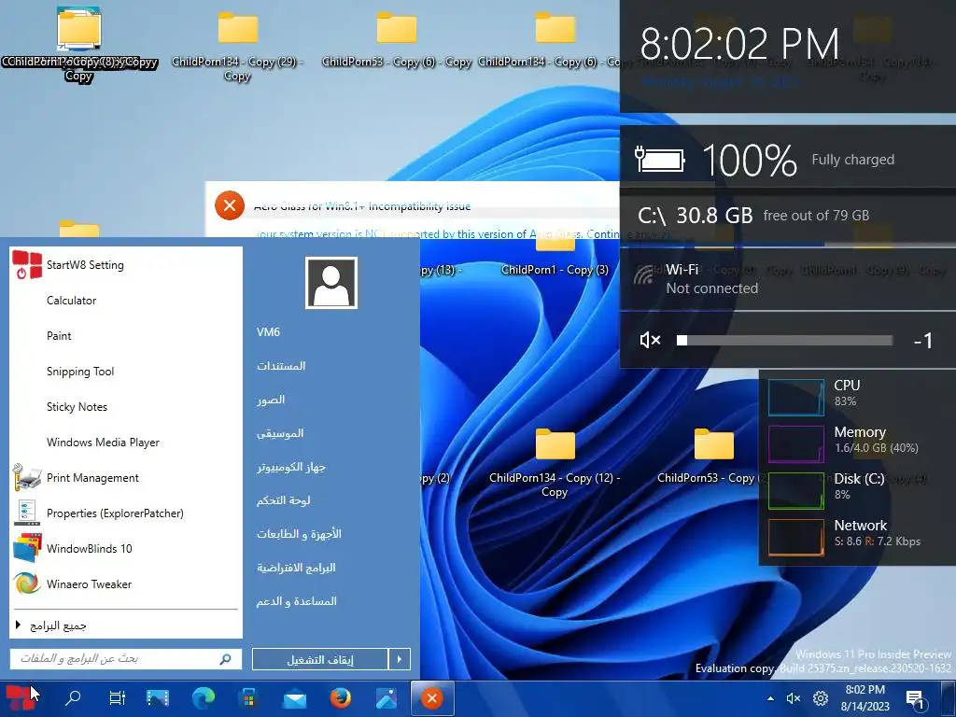The width and height of the screenshot is (956, 717).
Task: Open taskbar Search magnifier
Action: 73,698
